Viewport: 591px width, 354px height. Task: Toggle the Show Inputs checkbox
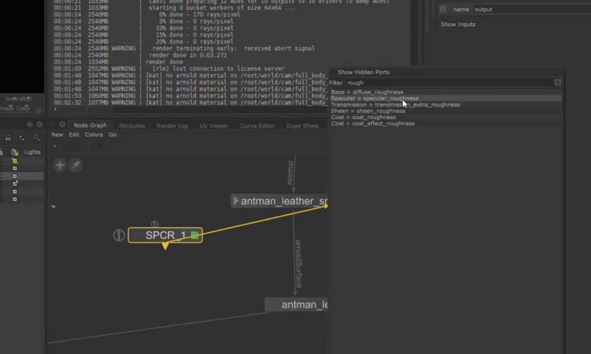pyautogui.click(x=435, y=25)
